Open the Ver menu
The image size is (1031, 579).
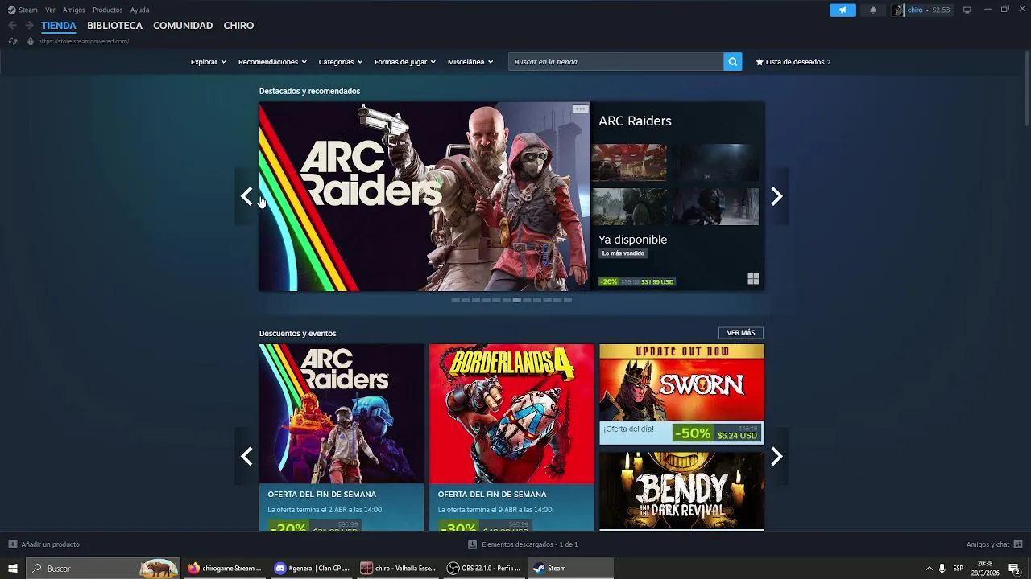[50, 10]
